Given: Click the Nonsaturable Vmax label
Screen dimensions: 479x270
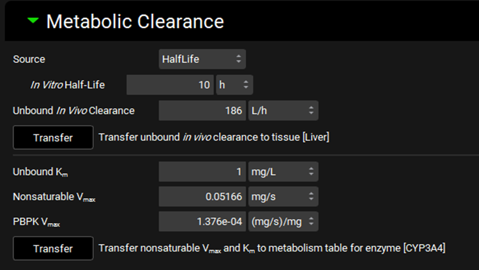Looking at the screenshot, I should point(54,197).
